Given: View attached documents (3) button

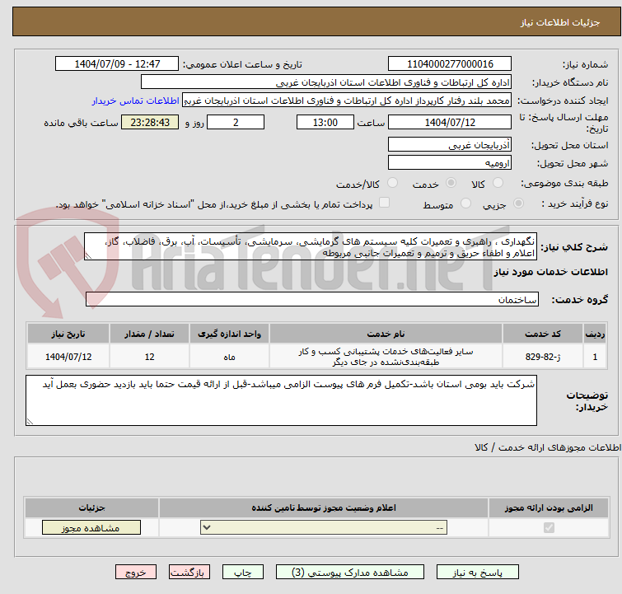Looking at the screenshot, I should (350, 573).
